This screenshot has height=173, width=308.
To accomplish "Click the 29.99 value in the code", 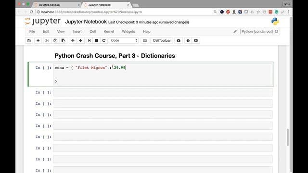I will pyautogui.click(x=120, y=67).
